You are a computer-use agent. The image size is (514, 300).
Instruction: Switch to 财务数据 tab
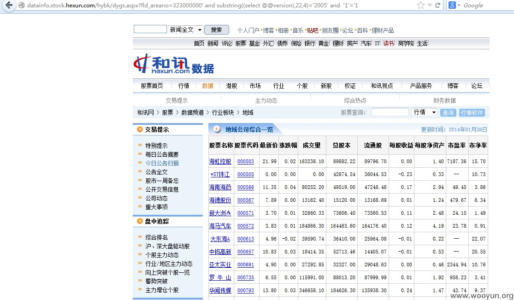tap(444, 100)
